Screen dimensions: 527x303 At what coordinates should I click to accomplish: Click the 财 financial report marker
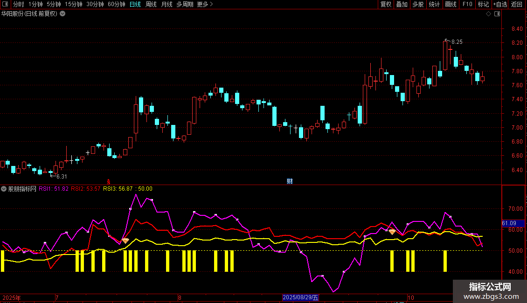tap(290, 181)
